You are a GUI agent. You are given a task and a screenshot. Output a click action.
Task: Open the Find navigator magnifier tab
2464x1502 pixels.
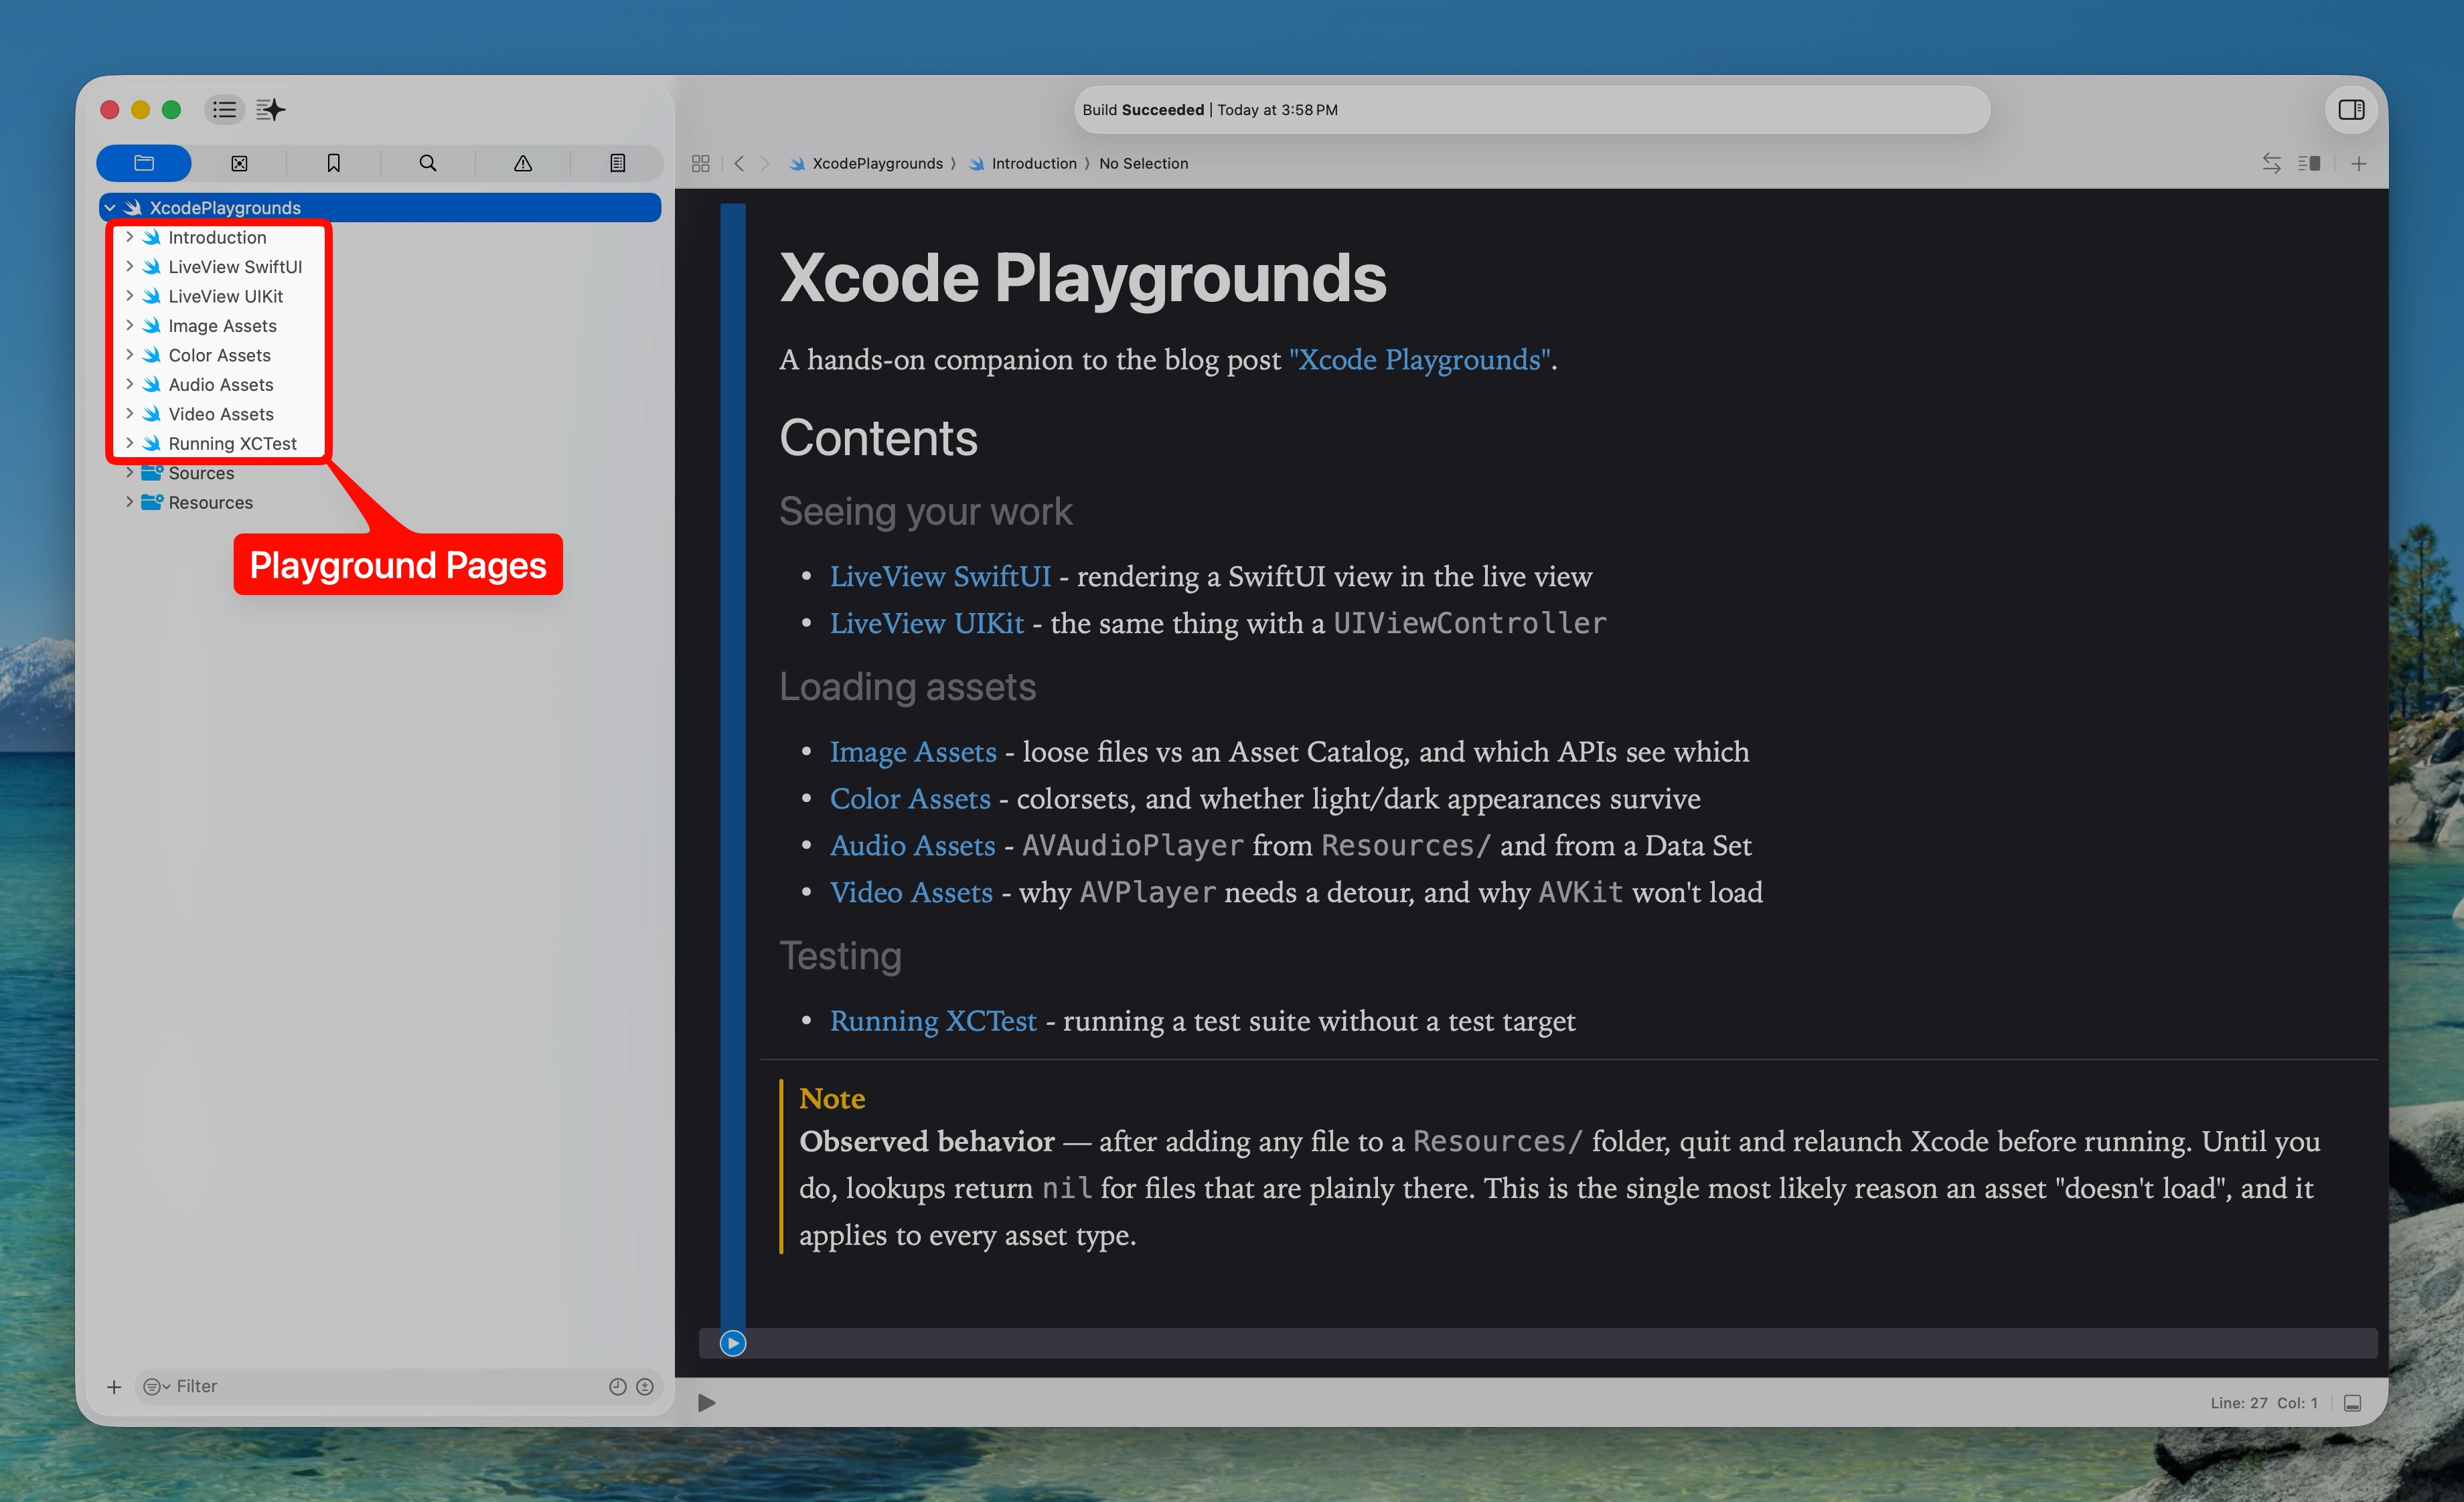(428, 163)
